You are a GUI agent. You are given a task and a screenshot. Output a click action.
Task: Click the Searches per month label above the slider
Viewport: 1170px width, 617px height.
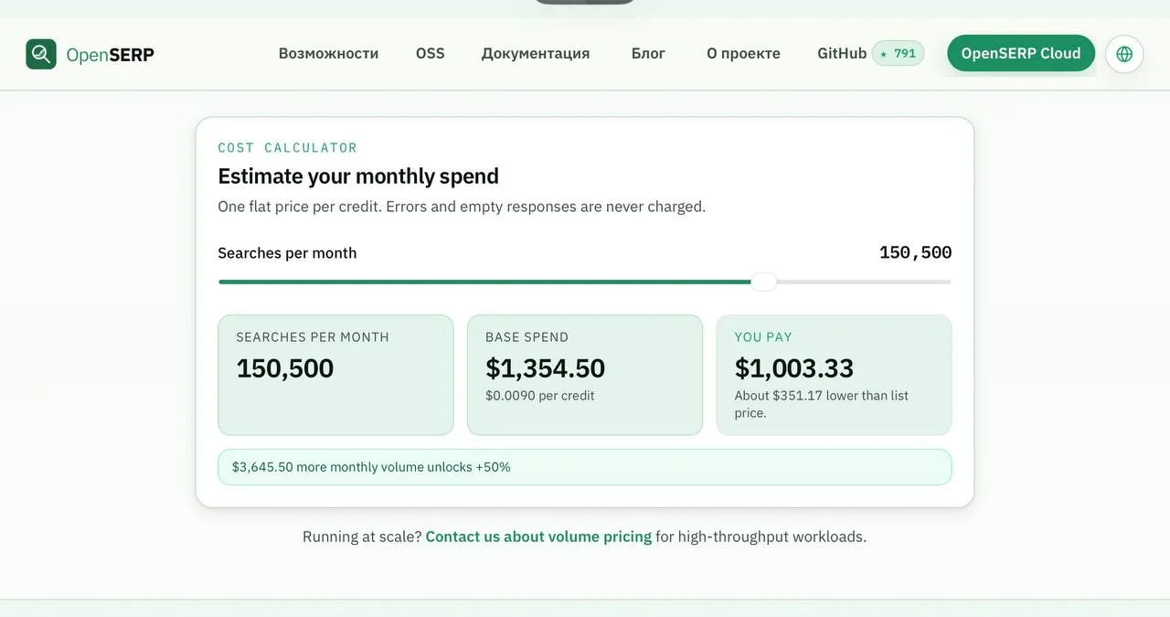pos(287,253)
